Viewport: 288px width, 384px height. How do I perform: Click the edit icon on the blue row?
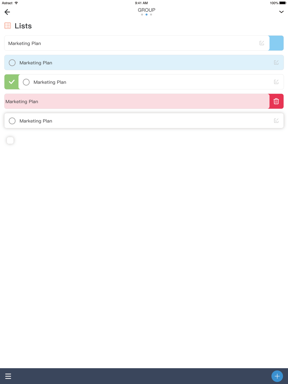276,62
